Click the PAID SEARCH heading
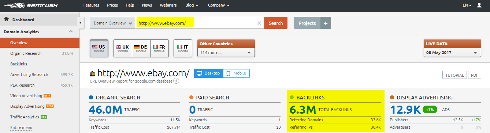 click(212, 98)
